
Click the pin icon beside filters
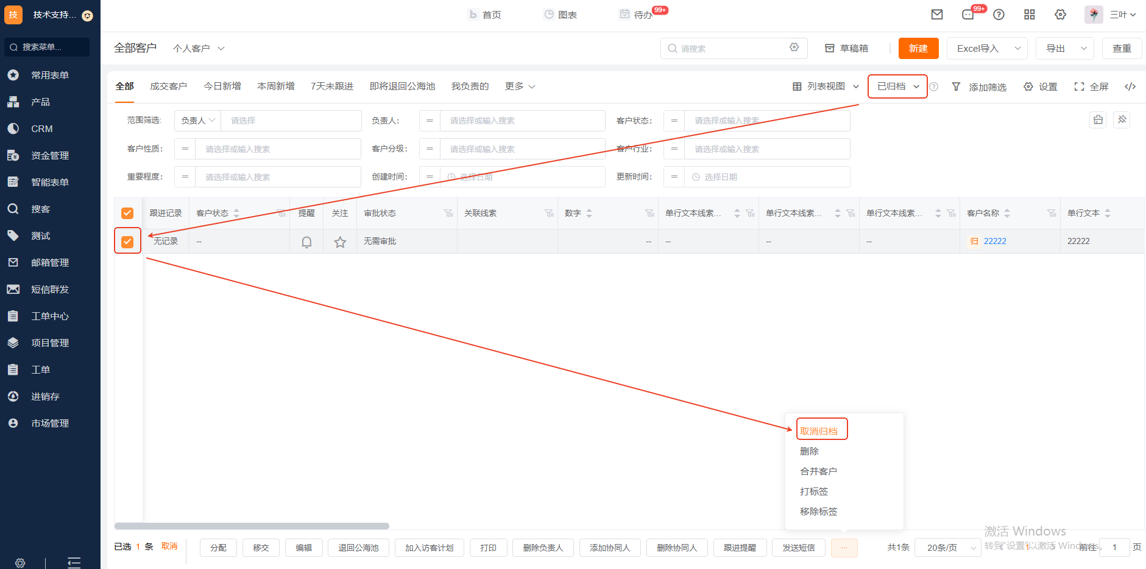pos(1122,120)
